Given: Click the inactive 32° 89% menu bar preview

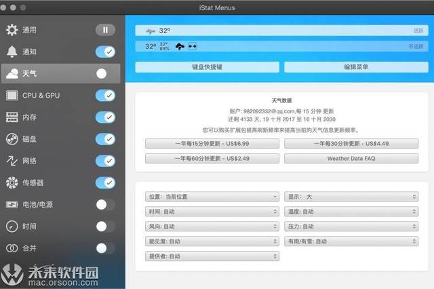Looking at the screenshot, I should click(x=282, y=47).
